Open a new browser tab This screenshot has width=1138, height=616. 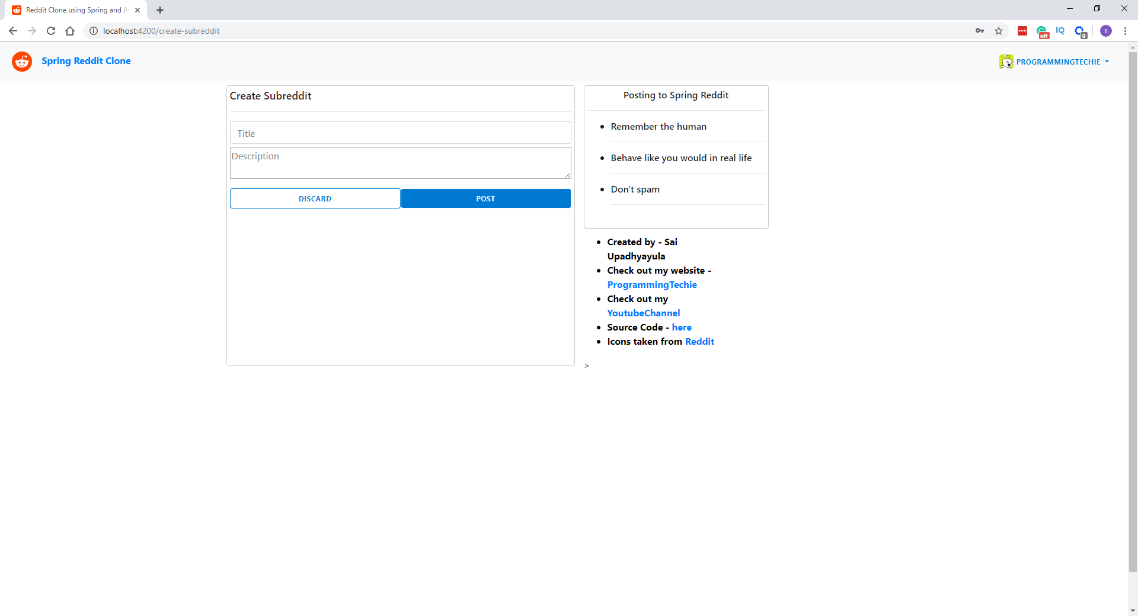160,9
